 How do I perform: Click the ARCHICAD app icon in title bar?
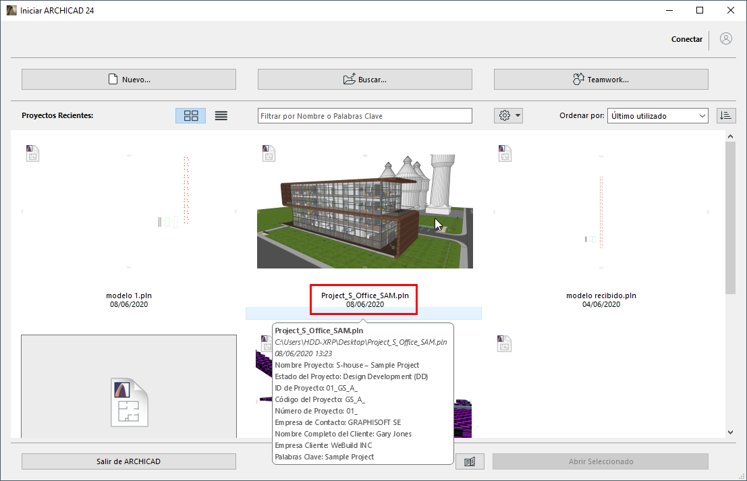tap(11, 11)
